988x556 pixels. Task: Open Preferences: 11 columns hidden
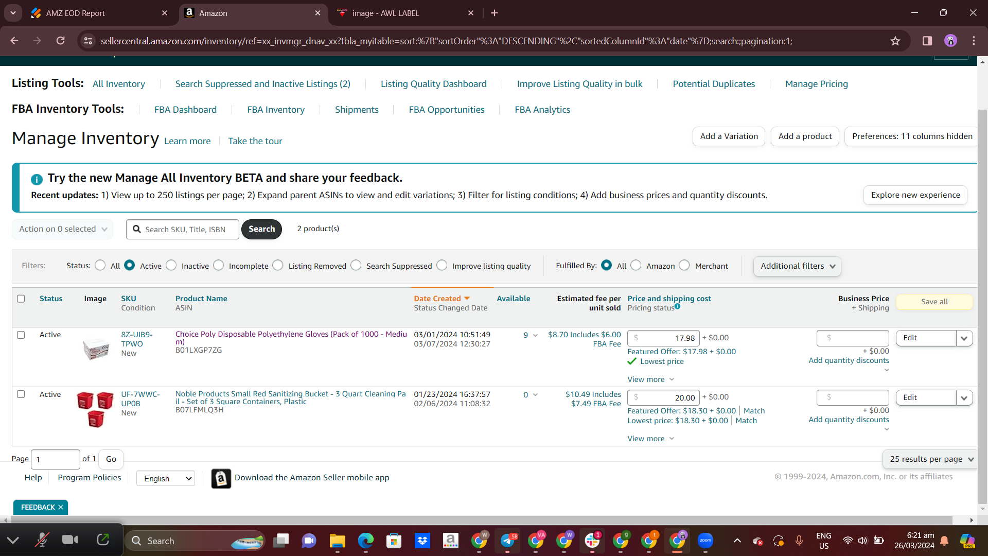912,136
